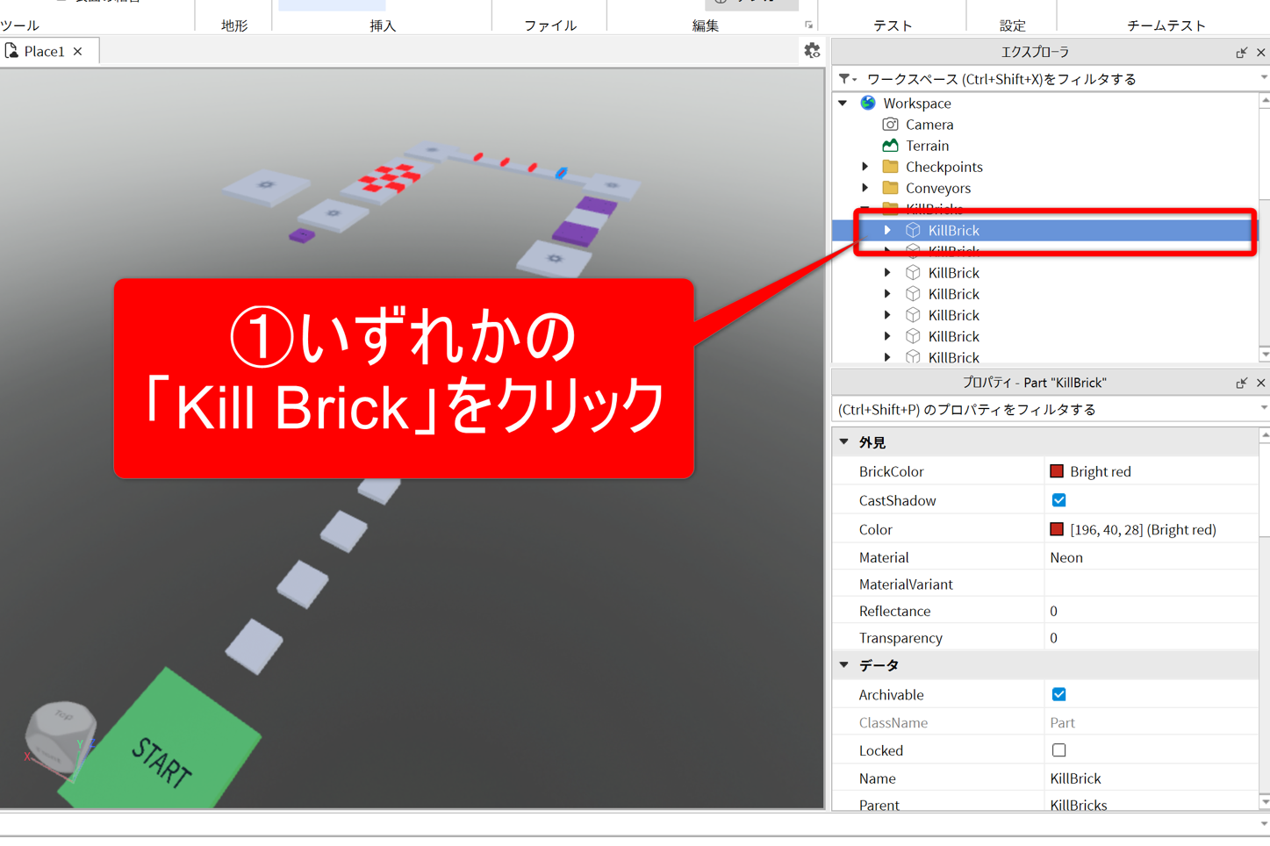Select the highlighted KillBrick tree item

(x=953, y=230)
